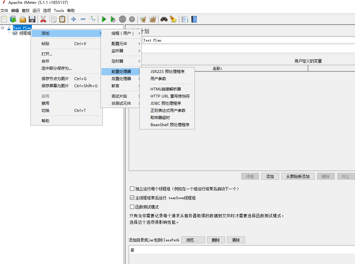
Task: Click the Shutdown X icon
Action: (x=132, y=19)
